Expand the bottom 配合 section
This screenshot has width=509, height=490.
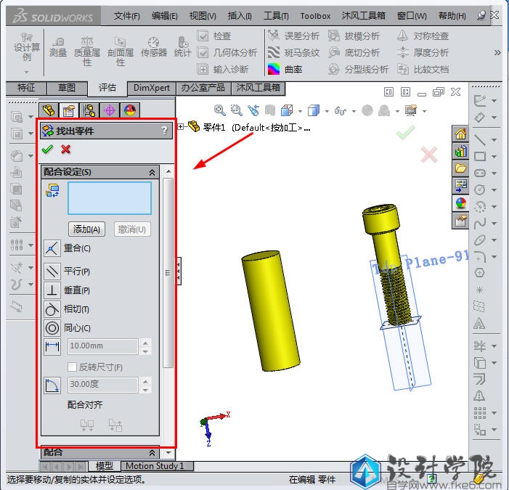[x=152, y=452]
